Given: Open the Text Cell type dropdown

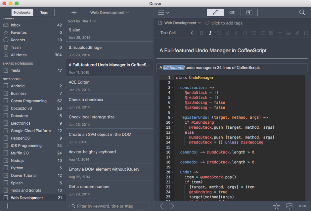Looking at the screenshot, I should (x=177, y=33).
